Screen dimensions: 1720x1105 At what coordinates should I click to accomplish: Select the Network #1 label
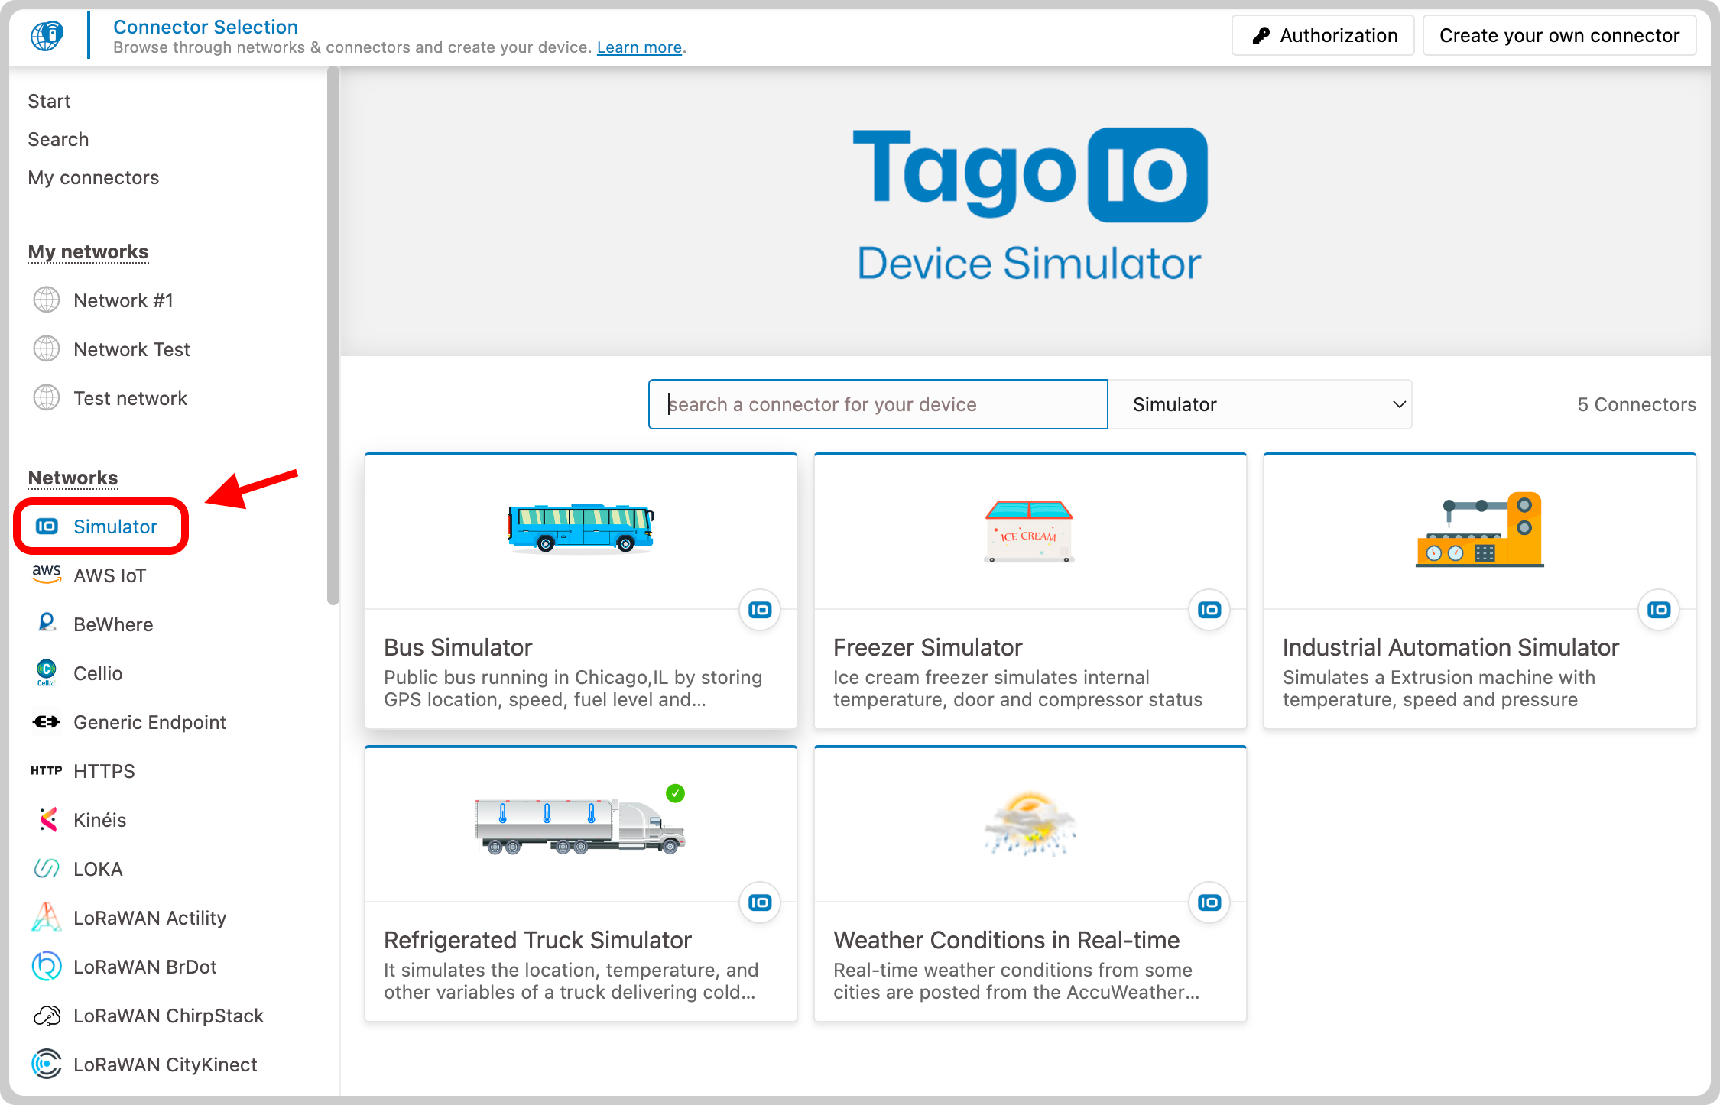coord(123,300)
